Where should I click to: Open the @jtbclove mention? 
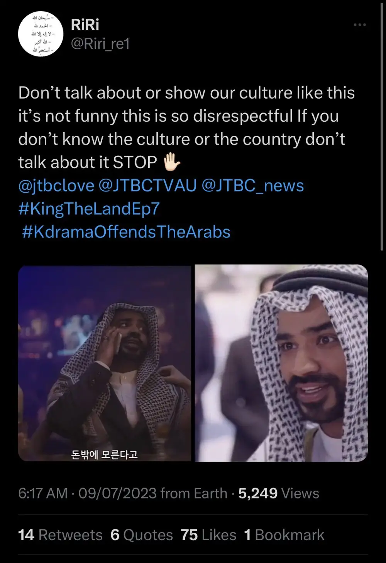(56, 186)
